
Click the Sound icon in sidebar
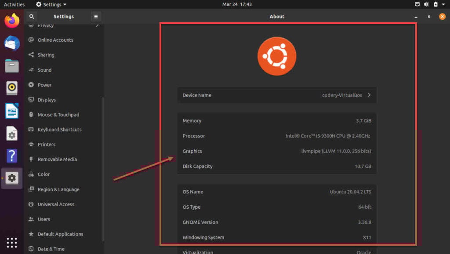click(x=31, y=70)
